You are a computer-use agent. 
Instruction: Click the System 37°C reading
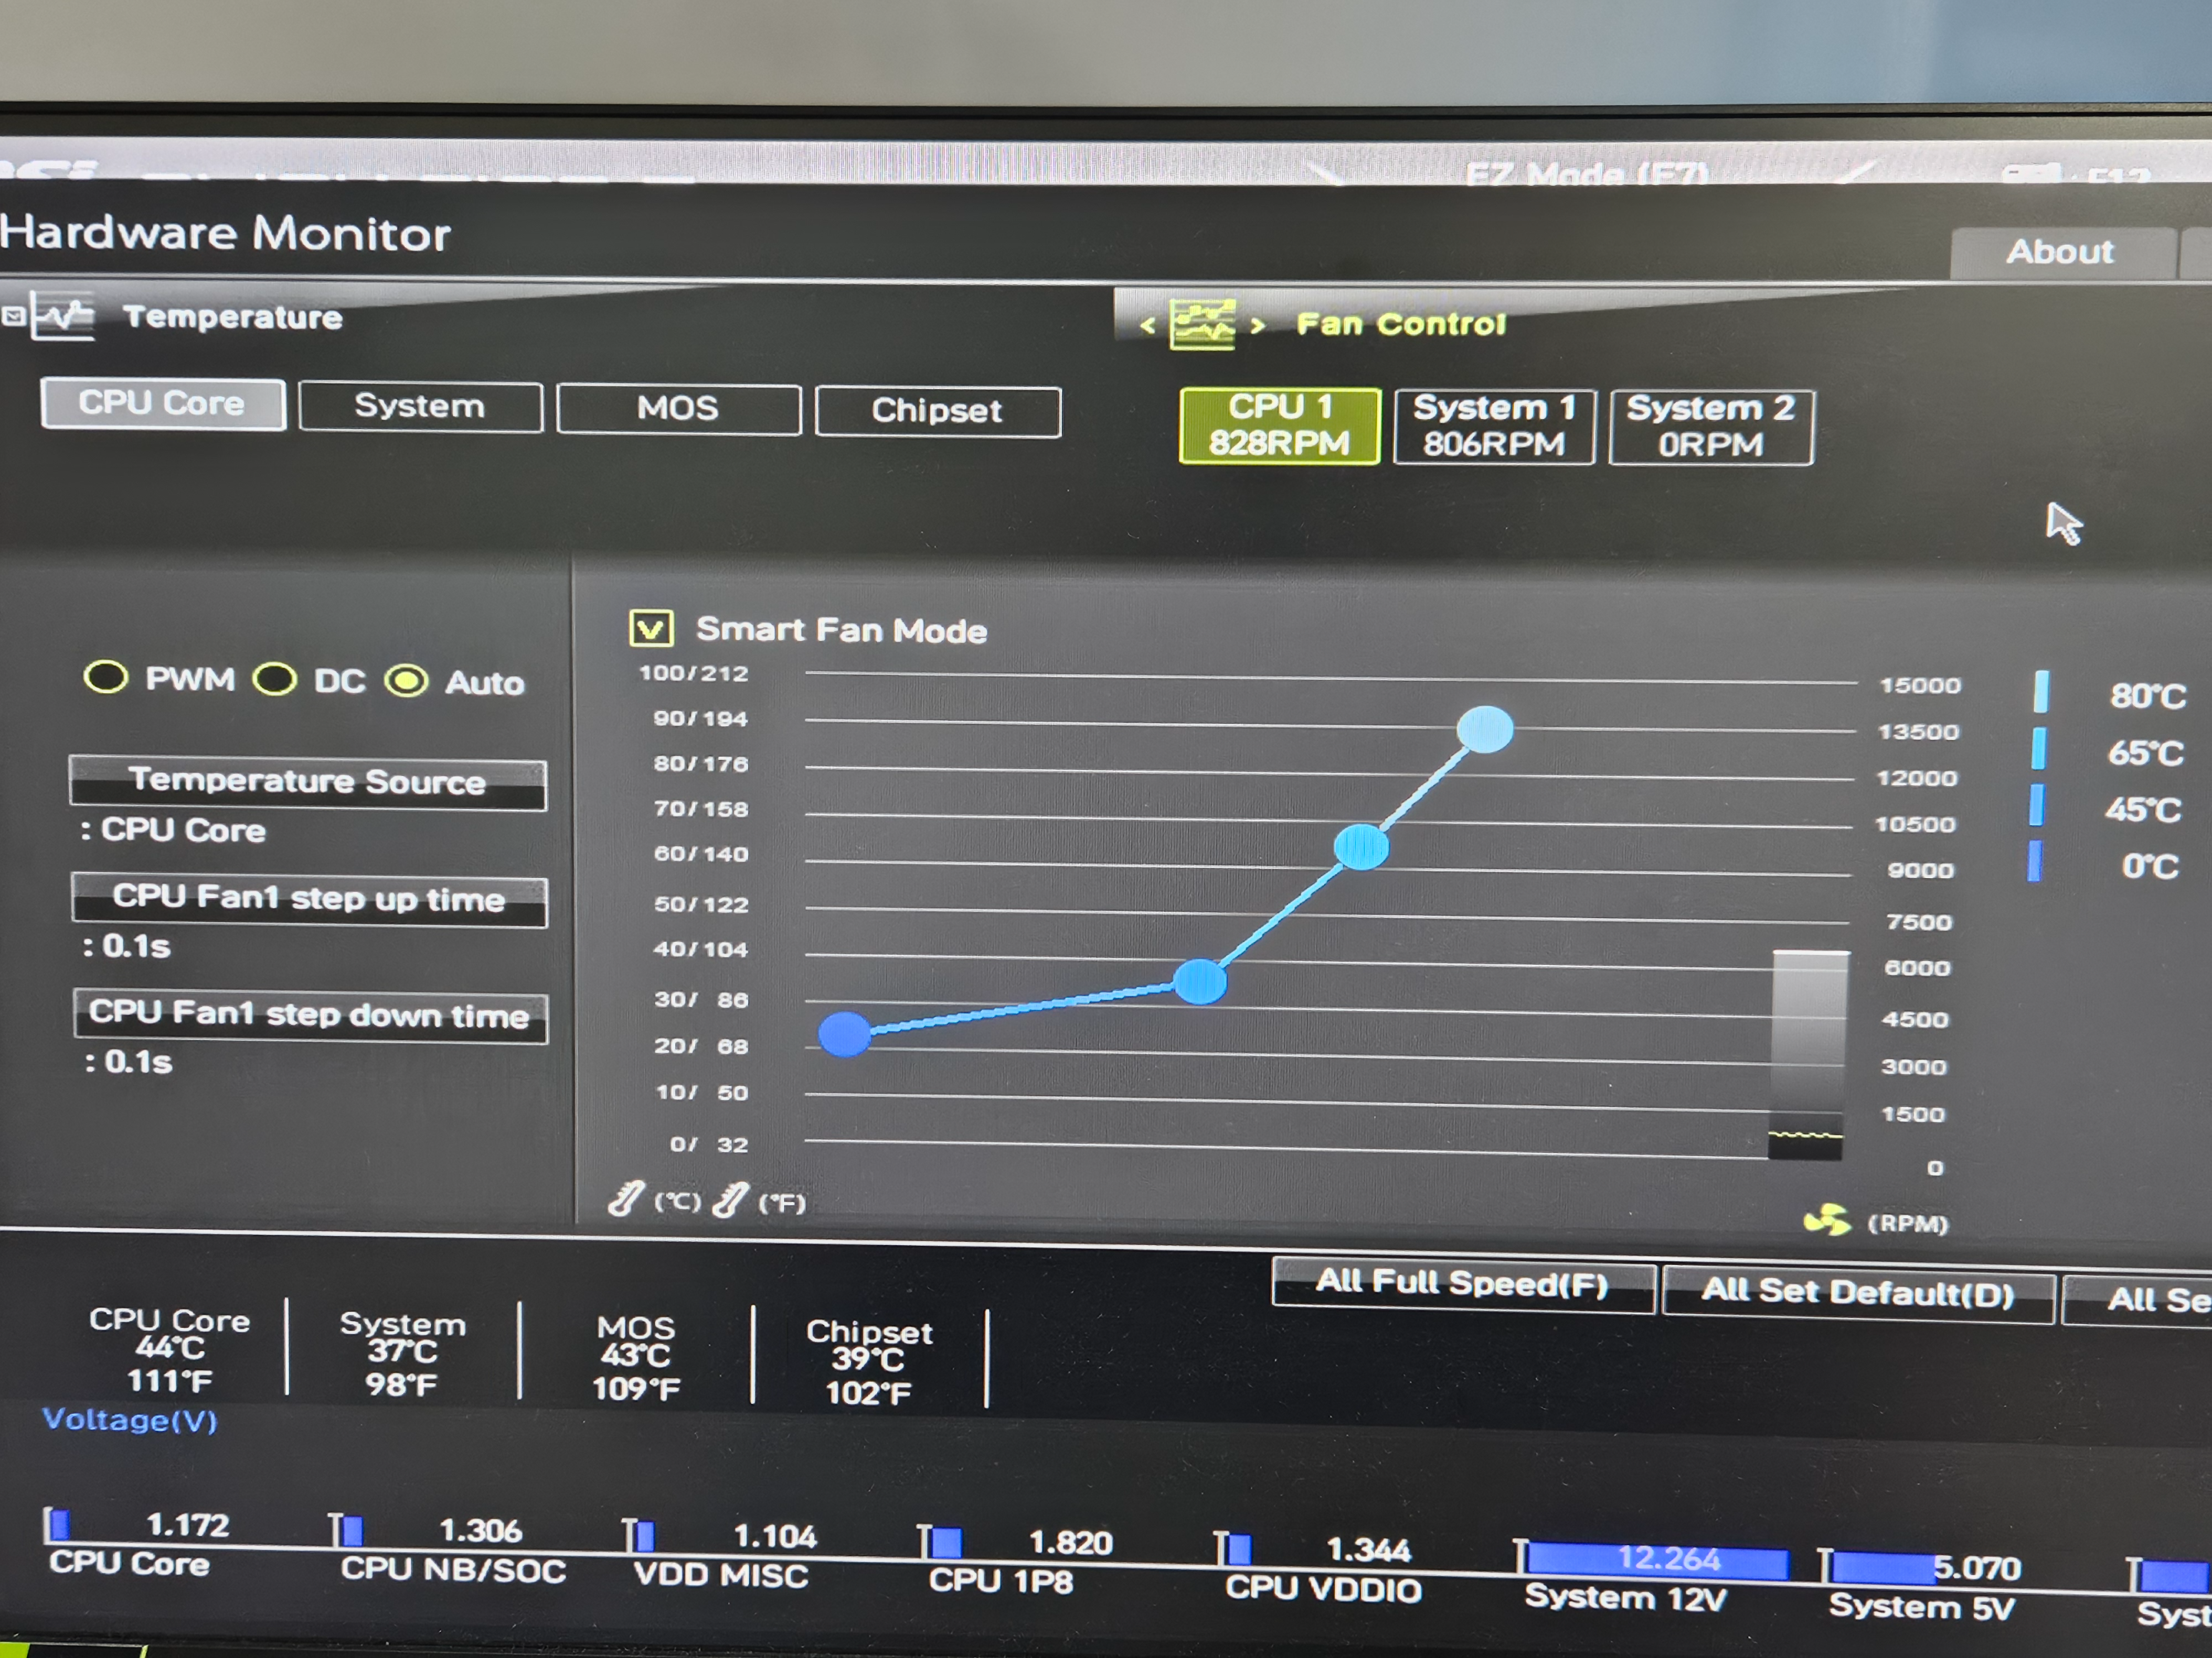(x=402, y=1353)
